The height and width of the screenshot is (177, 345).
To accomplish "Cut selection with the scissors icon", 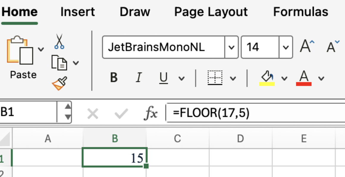I will [59, 41].
